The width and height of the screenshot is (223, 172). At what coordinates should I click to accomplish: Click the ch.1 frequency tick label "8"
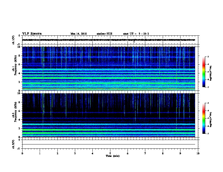pyautogui.click(x=20, y=56)
